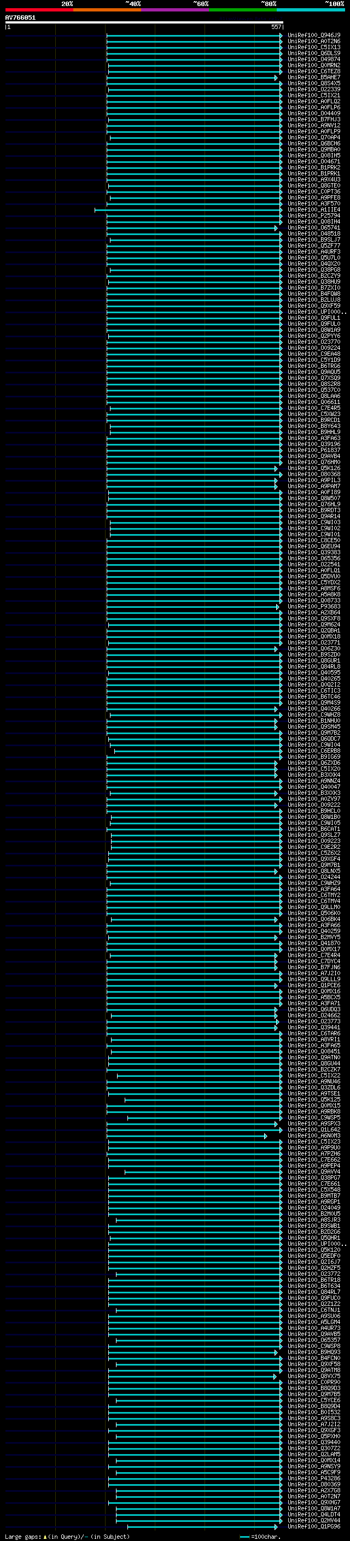Image resolution: width=350 pixels, height=1541 pixels.
Task: Click the purple ~60% identity scale segment
Action: click(176, 10)
